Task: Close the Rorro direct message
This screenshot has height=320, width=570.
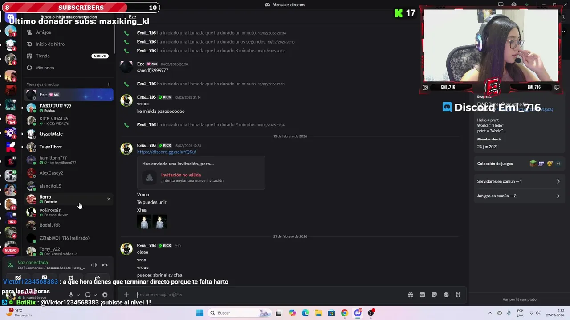Action: coord(108,199)
